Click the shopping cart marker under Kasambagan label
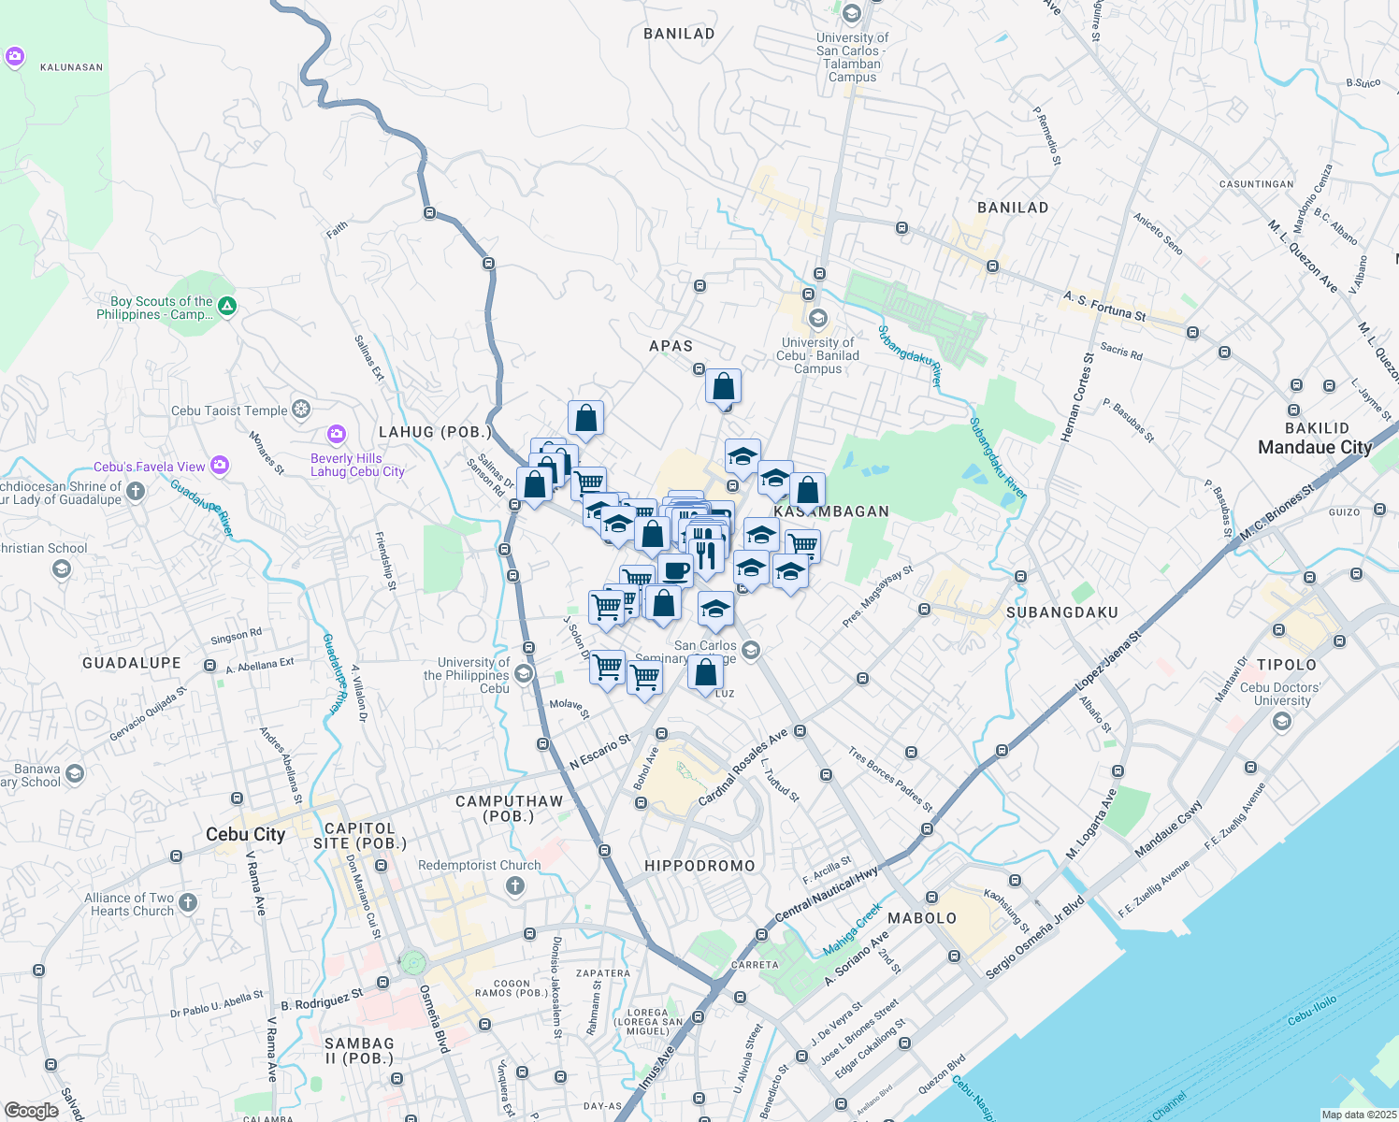The image size is (1399, 1122). pos(802,545)
